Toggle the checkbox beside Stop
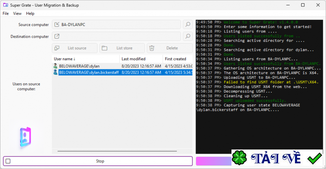The image size is (326, 169). [8, 161]
